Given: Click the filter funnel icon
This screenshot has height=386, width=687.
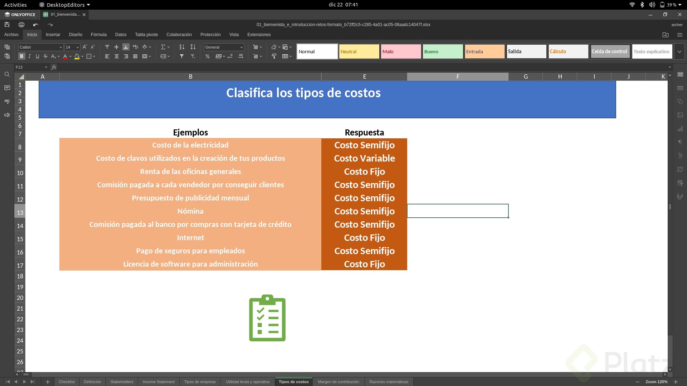Looking at the screenshot, I should coord(182,56).
